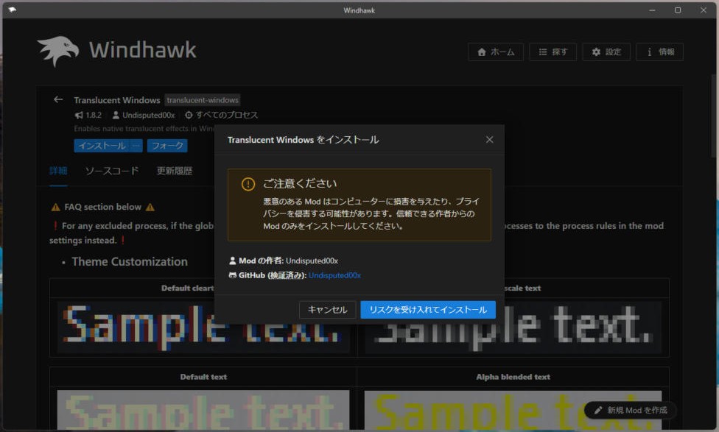Close the install dialog with X
Viewport: 719px width, 432px height.
490,139
